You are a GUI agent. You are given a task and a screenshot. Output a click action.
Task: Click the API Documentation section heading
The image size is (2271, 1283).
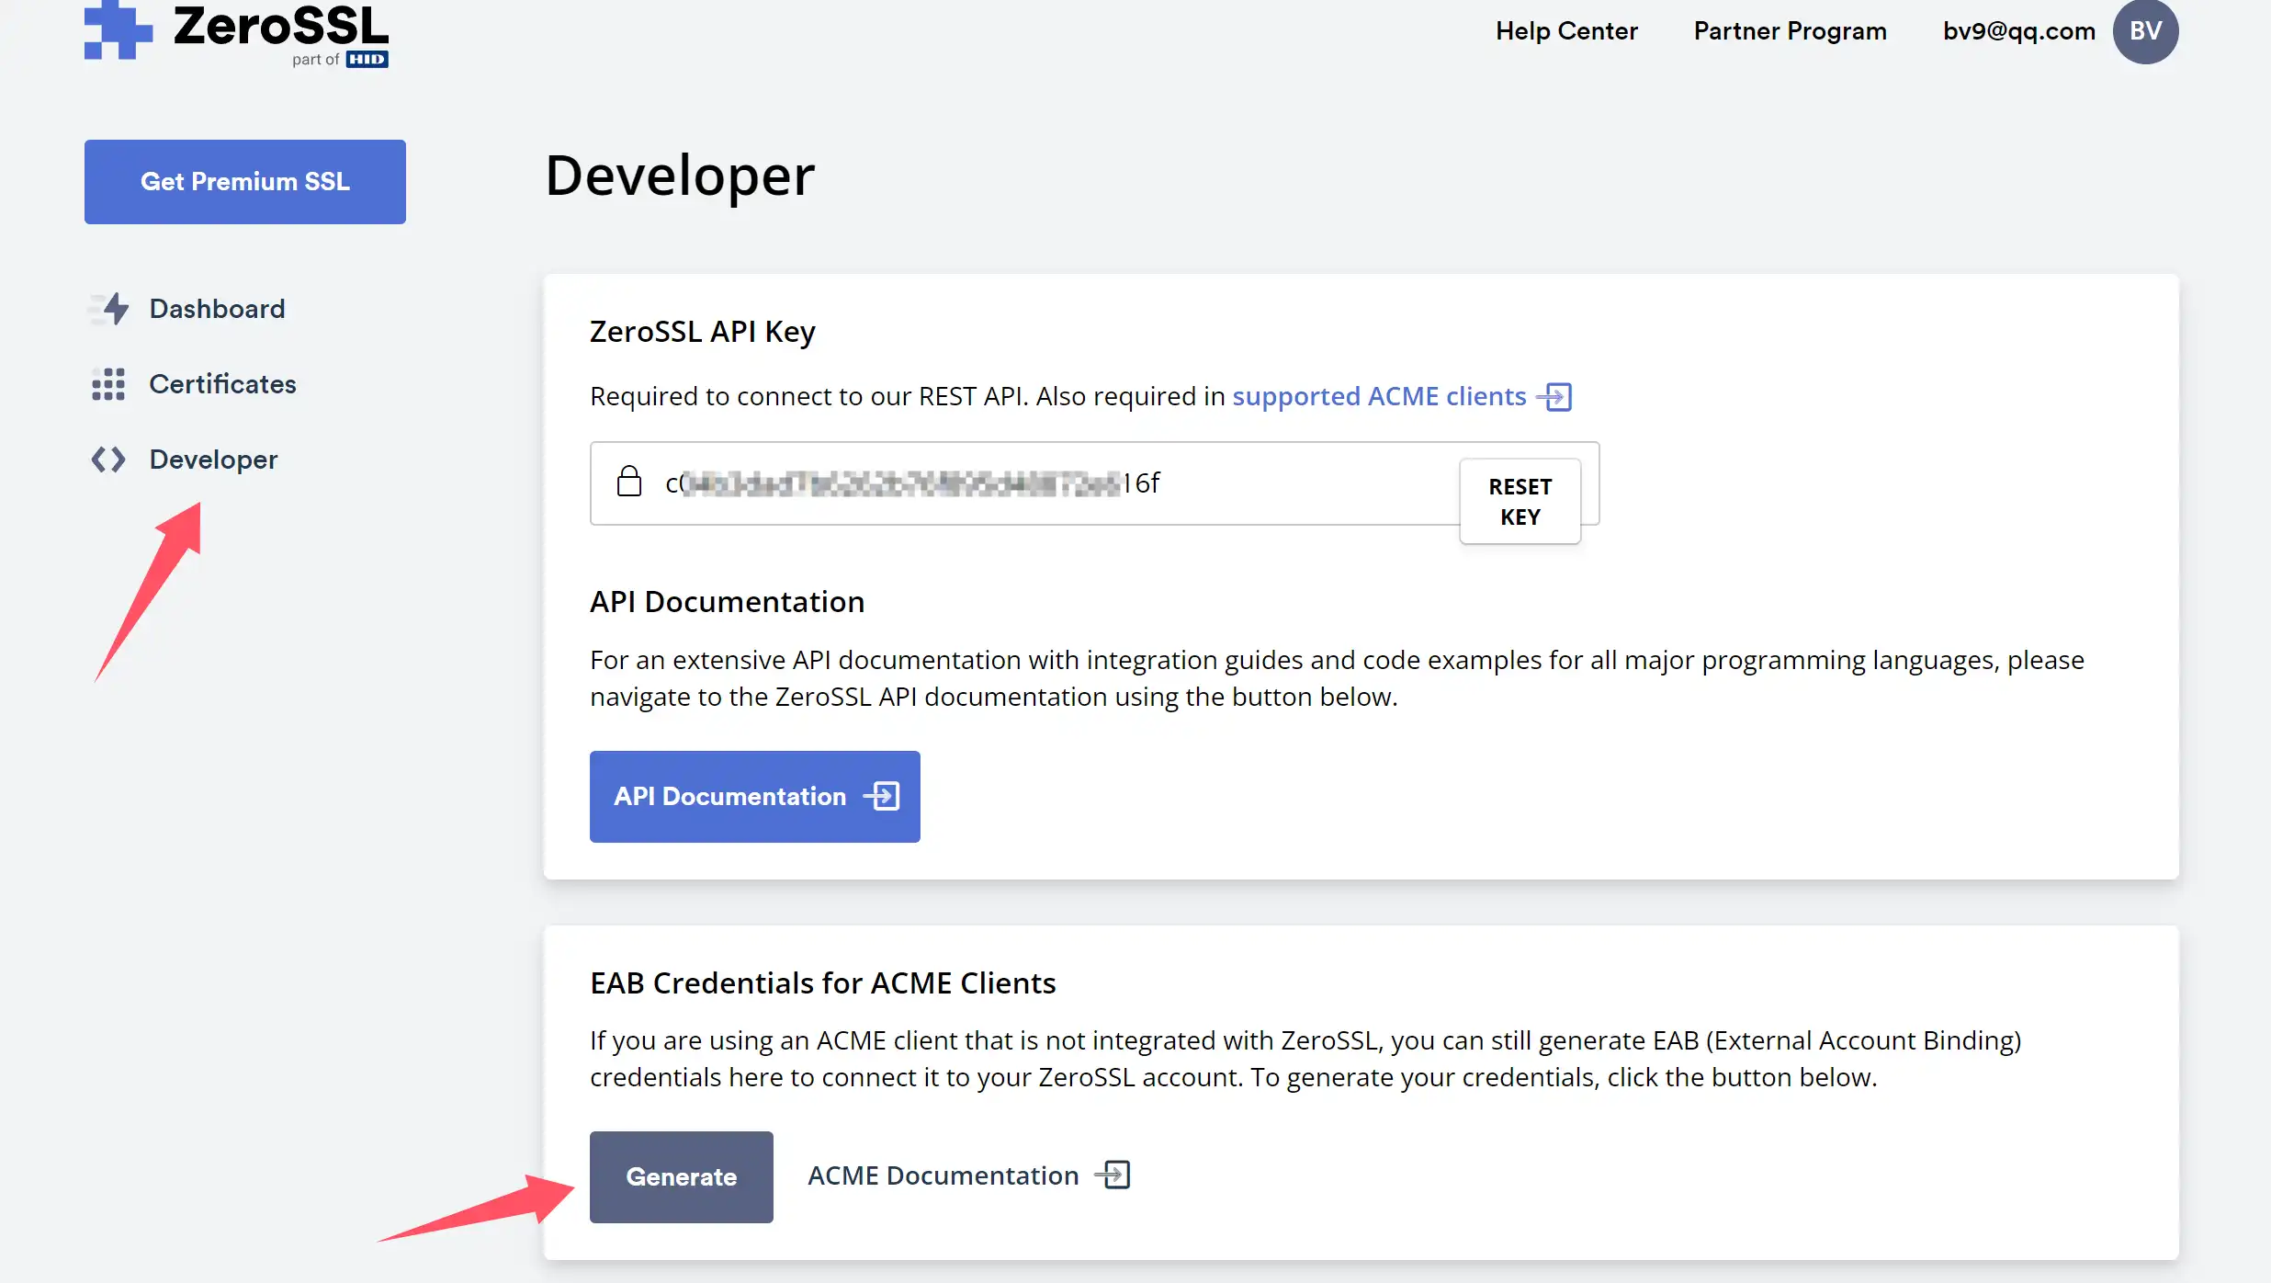(728, 602)
